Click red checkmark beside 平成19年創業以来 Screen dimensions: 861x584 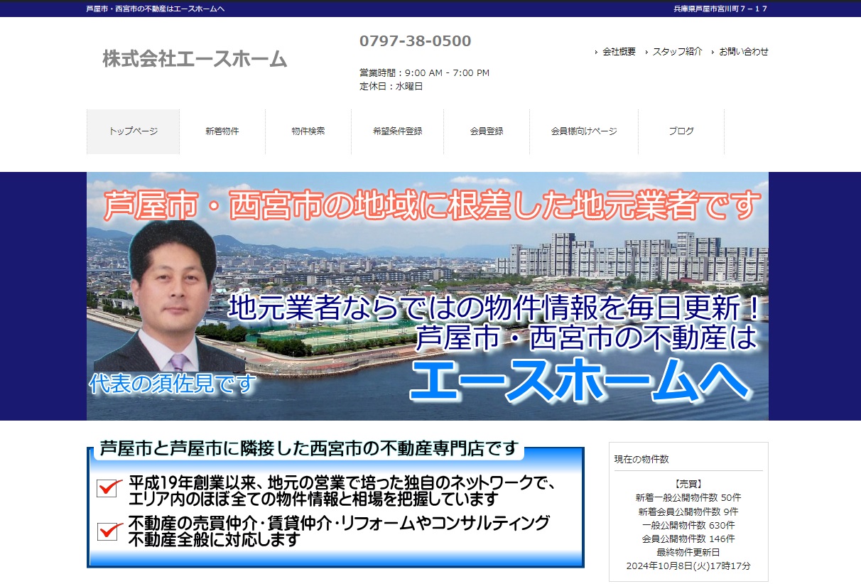109,487
